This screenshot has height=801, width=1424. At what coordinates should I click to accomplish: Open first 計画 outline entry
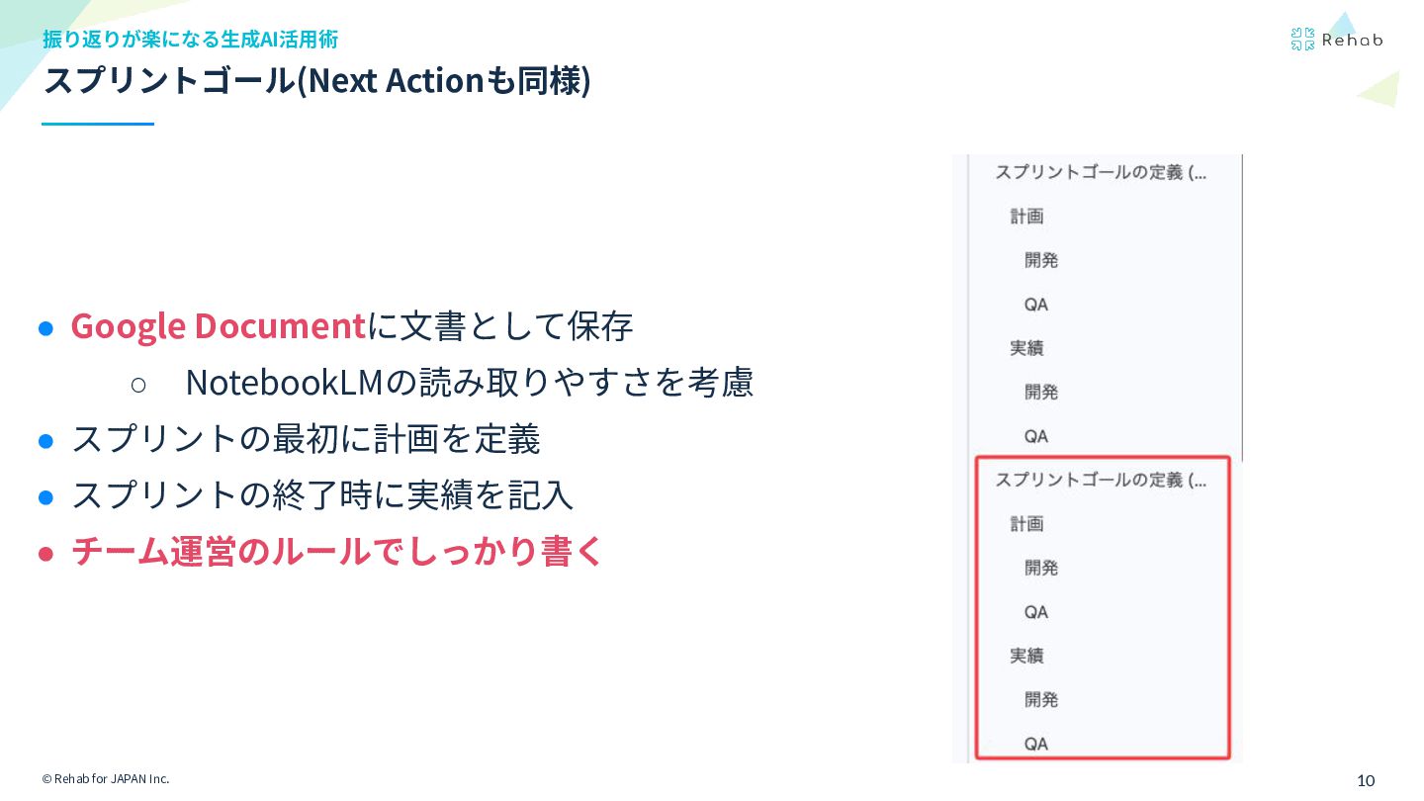pos(1026,217)
